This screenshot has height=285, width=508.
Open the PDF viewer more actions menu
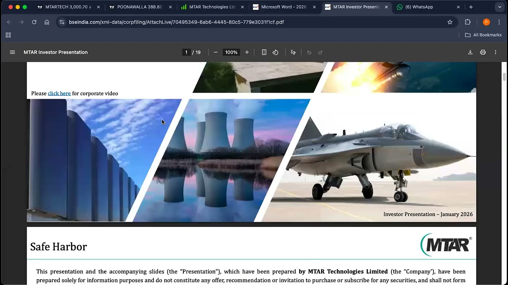495,52
